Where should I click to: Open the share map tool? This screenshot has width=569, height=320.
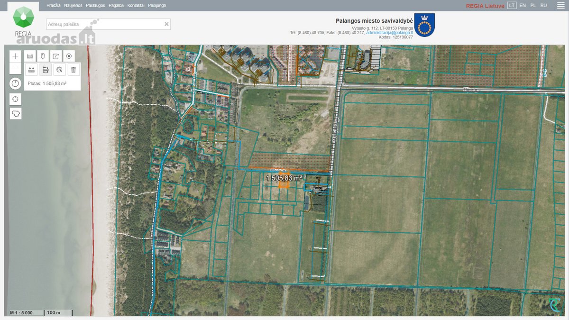point(56,56)
